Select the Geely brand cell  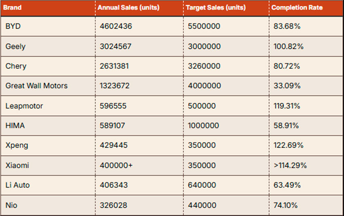15,46
